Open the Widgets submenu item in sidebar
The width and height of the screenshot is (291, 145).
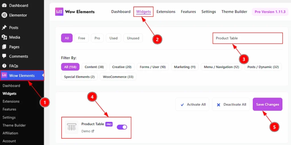click(x=9, y=93)
